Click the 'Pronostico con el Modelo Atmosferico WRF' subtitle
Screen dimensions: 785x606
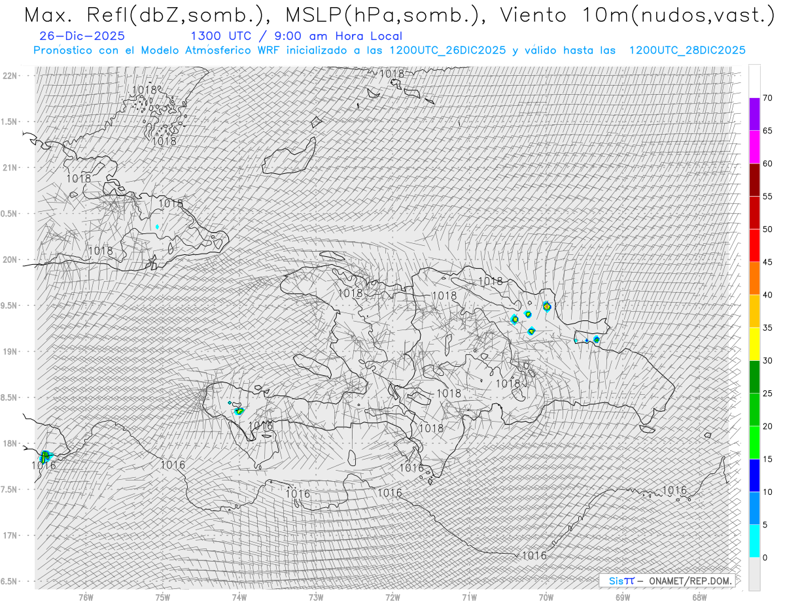point(158,50)
